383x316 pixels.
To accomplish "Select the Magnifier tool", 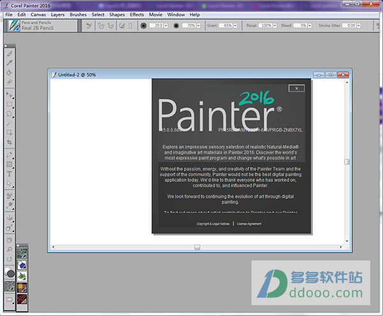I will pyautogui.click(x=10, y=250).
